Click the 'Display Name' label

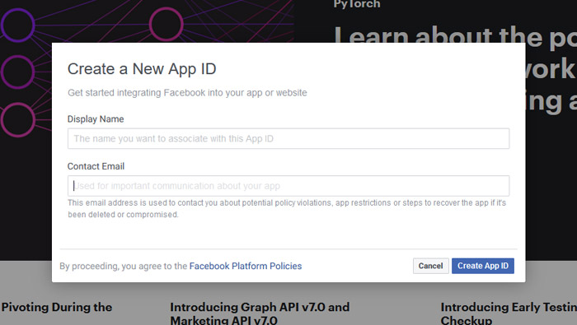(x=96, y=119)
